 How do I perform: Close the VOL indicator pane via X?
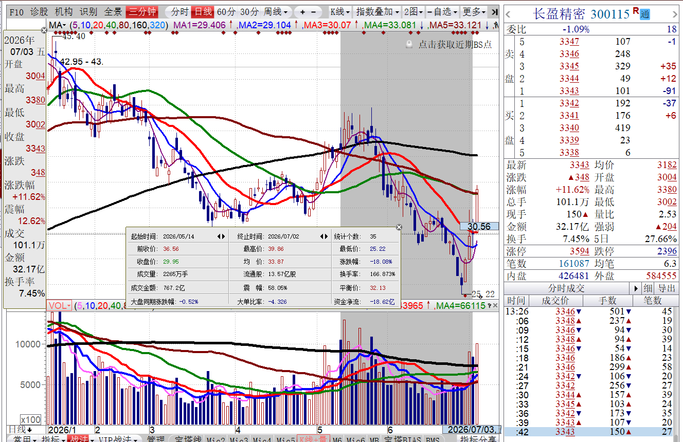(496, 305)
